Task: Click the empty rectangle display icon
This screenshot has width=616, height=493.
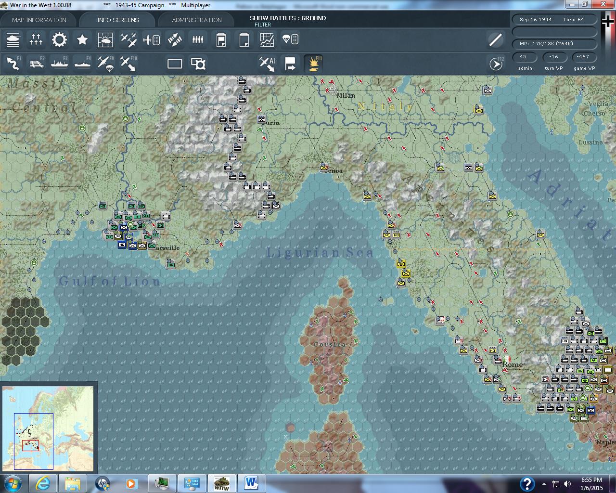Action: 175,64
